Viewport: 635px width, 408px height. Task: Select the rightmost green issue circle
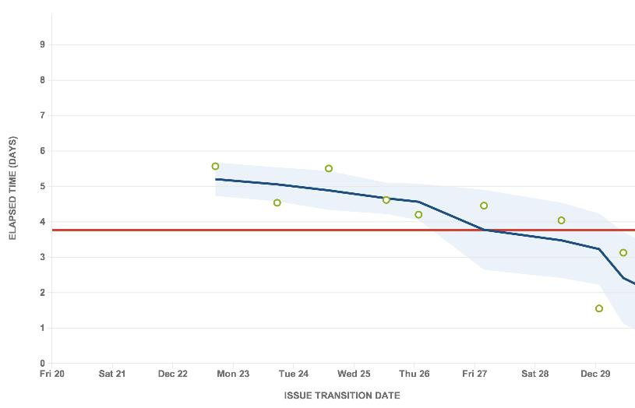tap(623, 253)
